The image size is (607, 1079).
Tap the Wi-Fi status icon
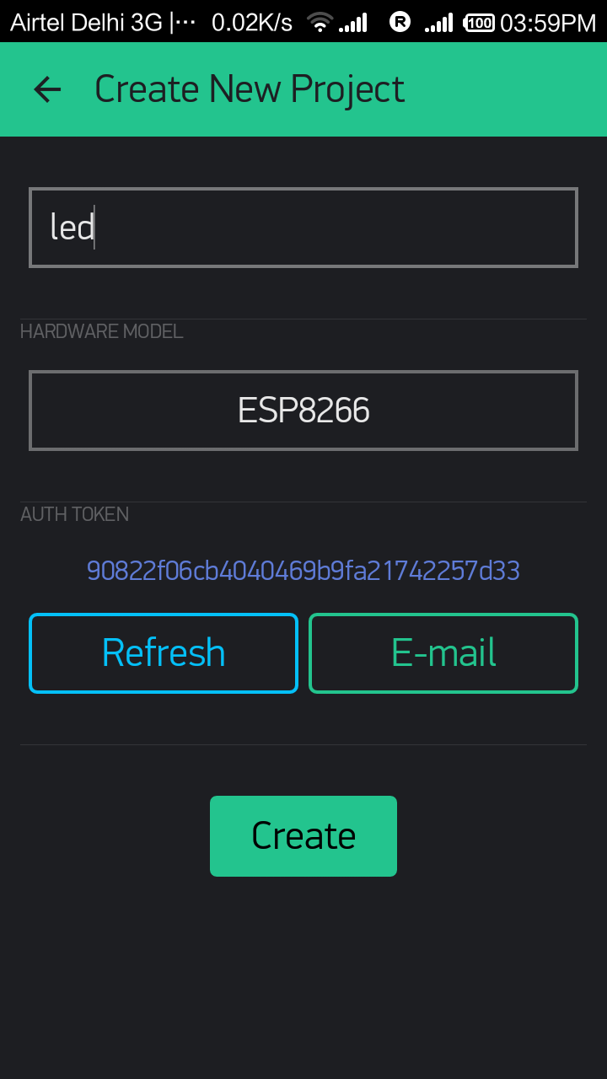tap(320, 23)
